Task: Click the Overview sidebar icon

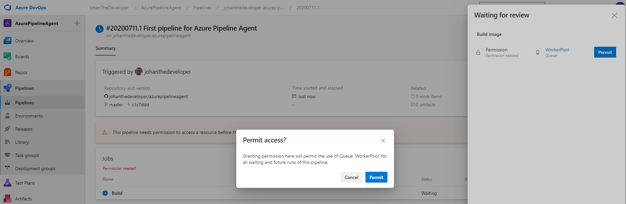Action: (x=8, y=41)
